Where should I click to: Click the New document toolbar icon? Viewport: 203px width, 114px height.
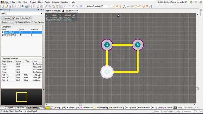pos(3,6)
